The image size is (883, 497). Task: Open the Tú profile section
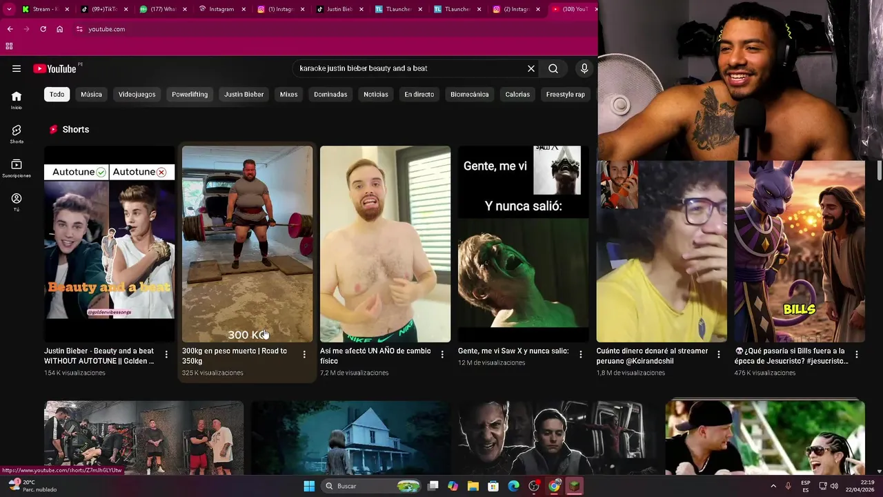(17, 202)
